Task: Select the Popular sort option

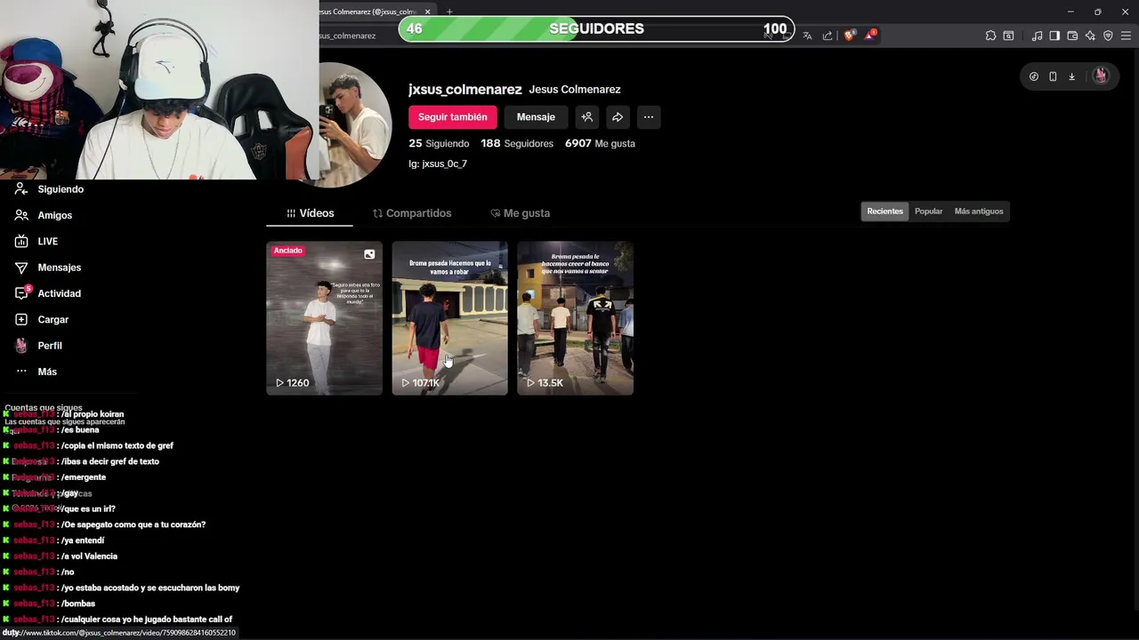Action: pyautogui.click(x=928, y=212)
